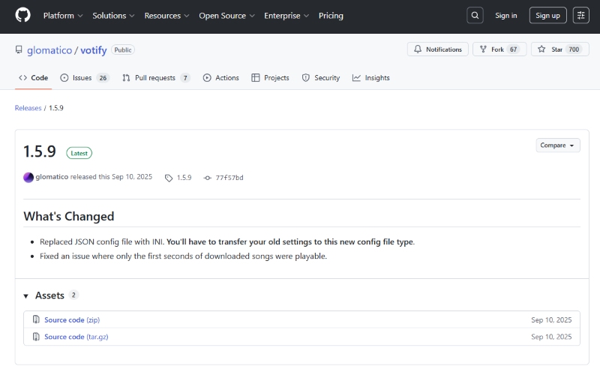Switch to the Pull requests tab
Viewport: 600px width, 369px height.
point(156,78)
